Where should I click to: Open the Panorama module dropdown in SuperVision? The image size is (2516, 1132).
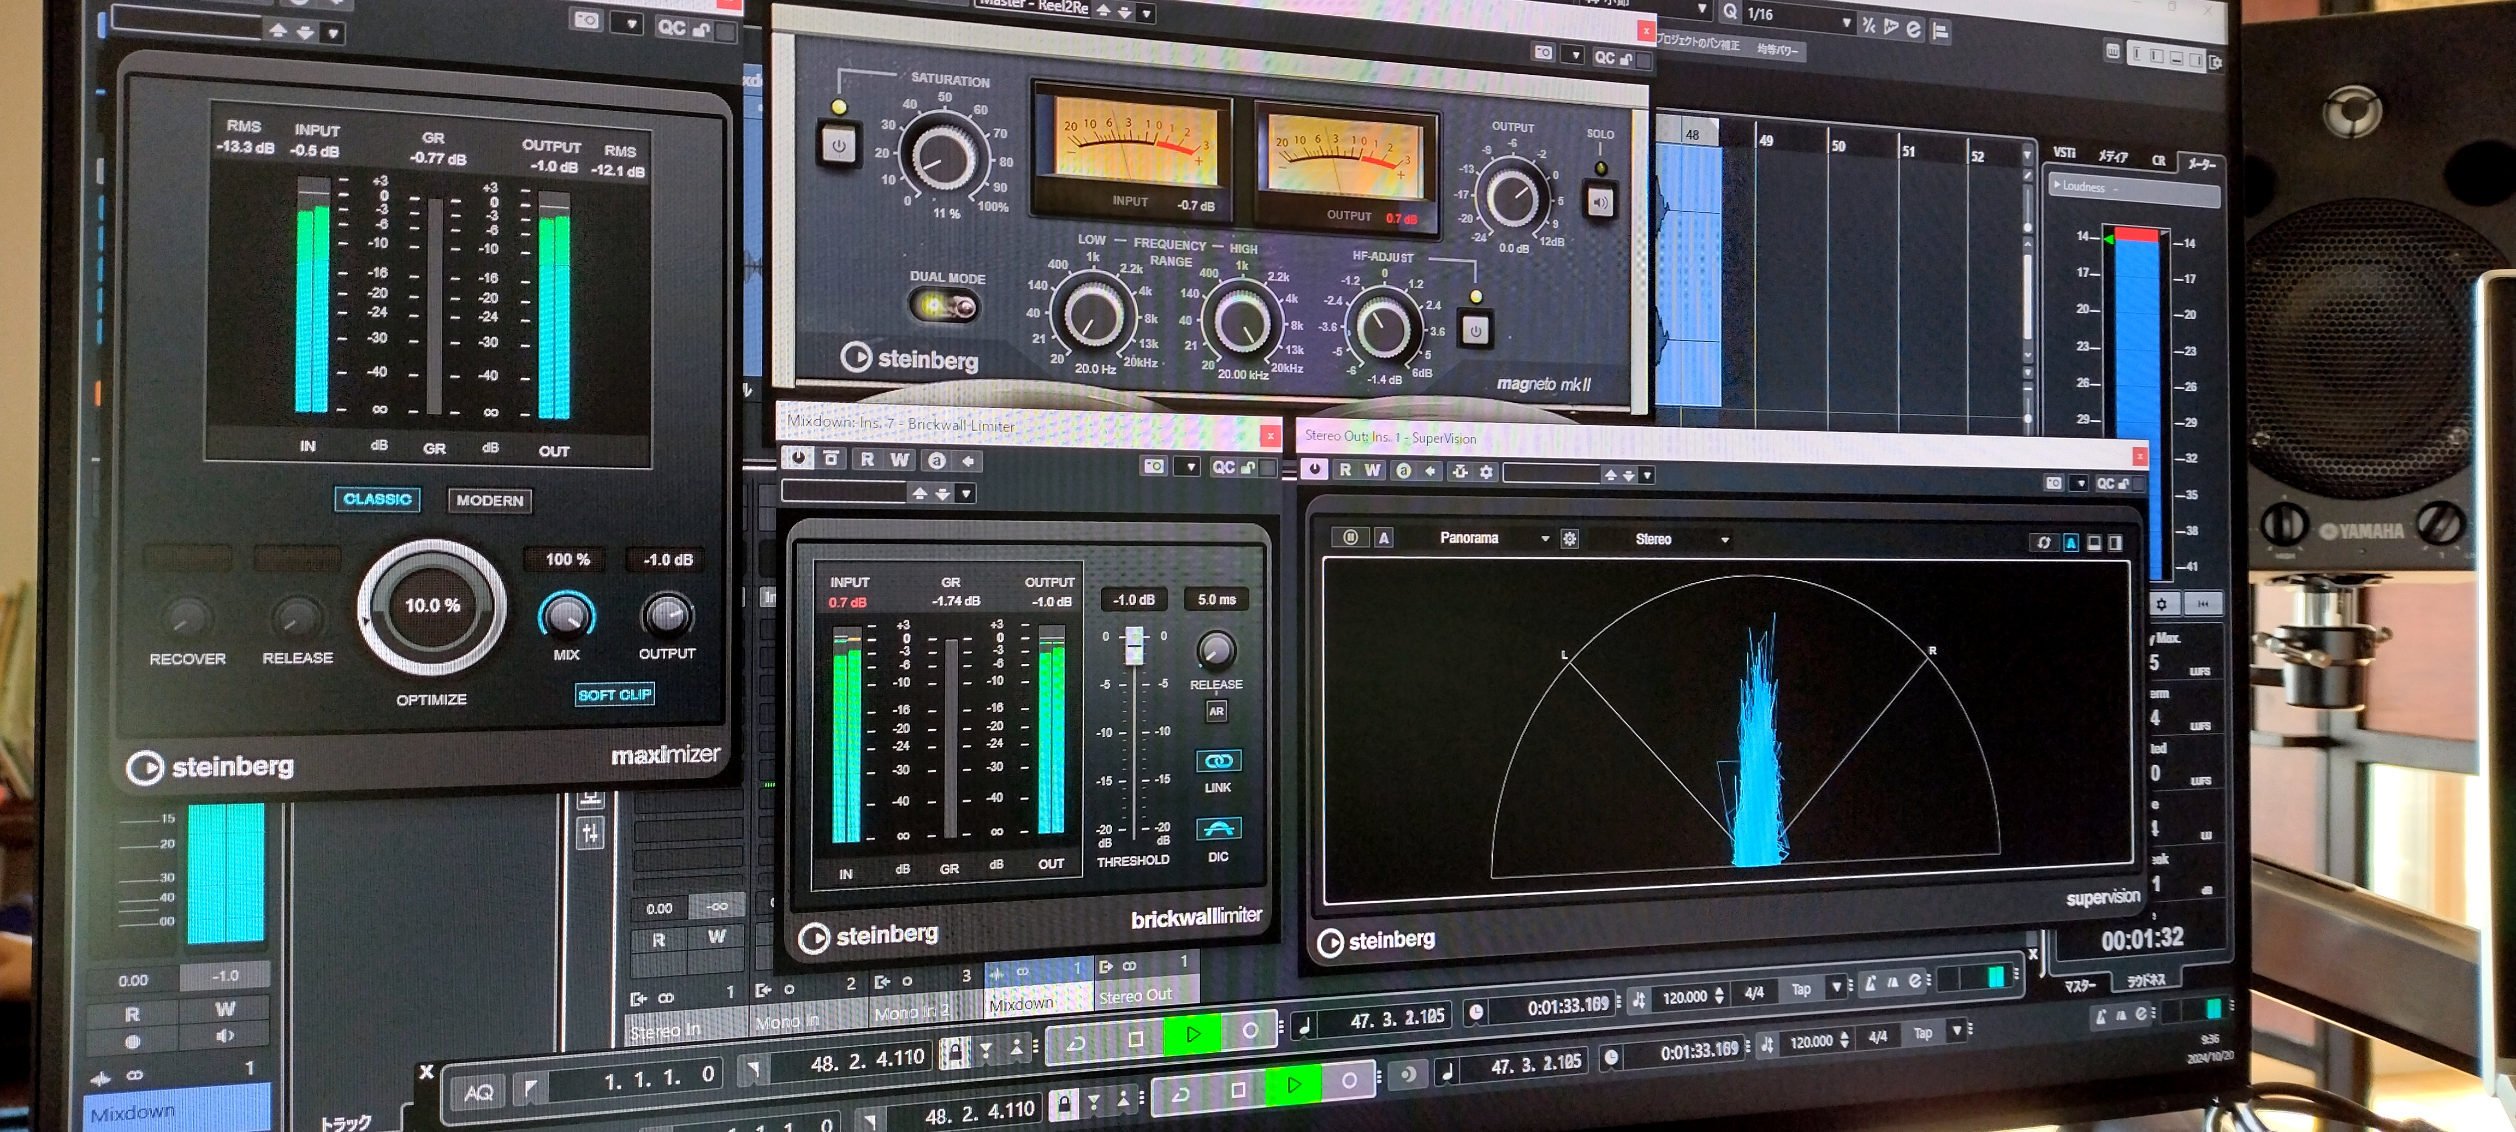(1493, 538)
